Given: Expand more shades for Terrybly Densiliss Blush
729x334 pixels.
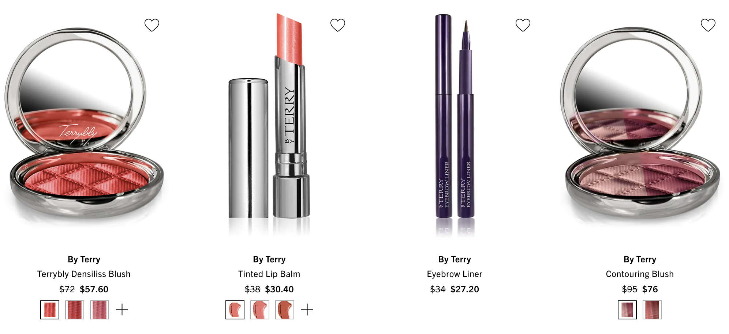Looking at the screenshot, I should tap(122, 310).
